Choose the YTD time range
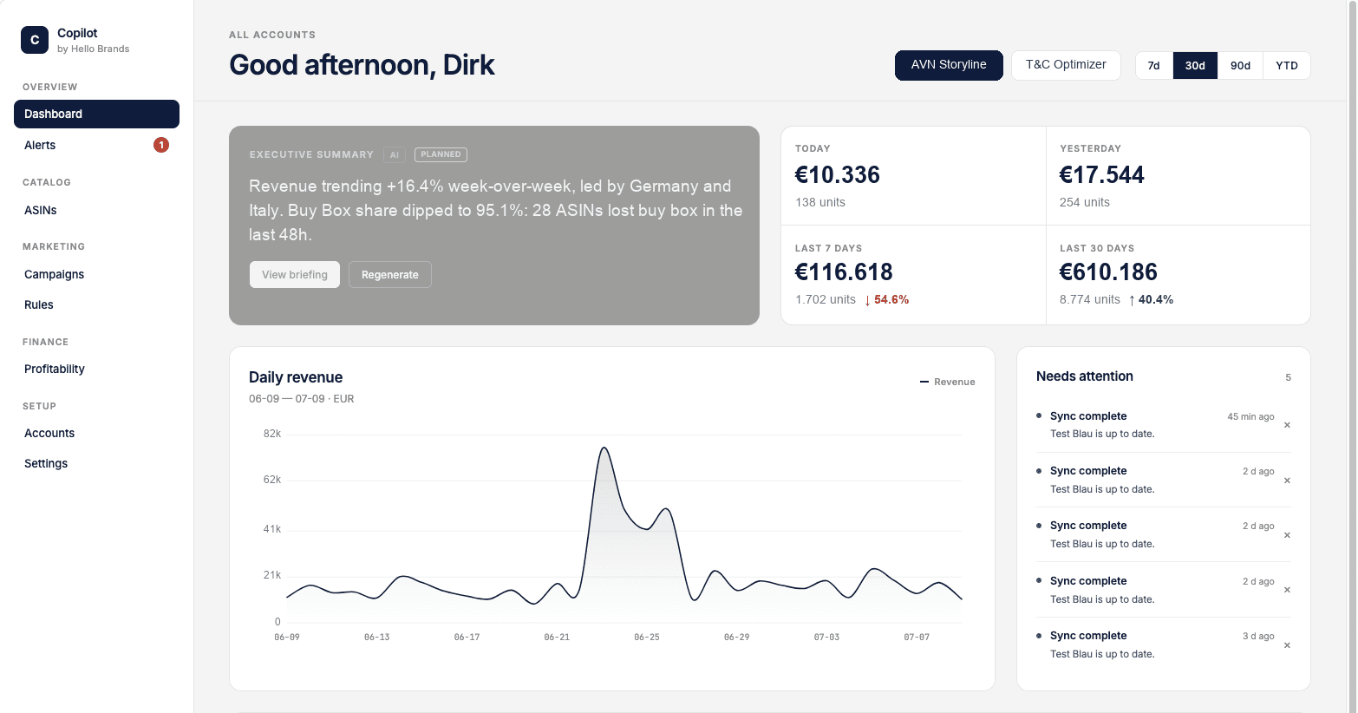 [1287, 65]
